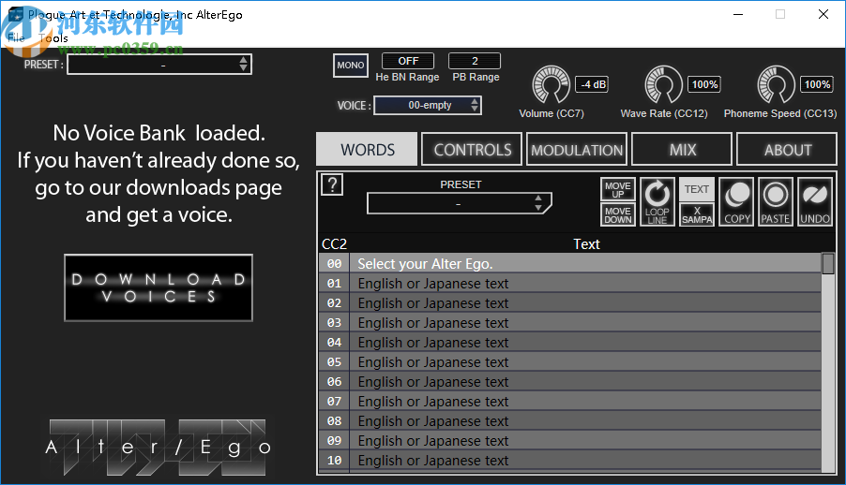Switch to the MODULATION tab
Image resolution: width=846 pixels, height=485 pixels.
[577, 149]
